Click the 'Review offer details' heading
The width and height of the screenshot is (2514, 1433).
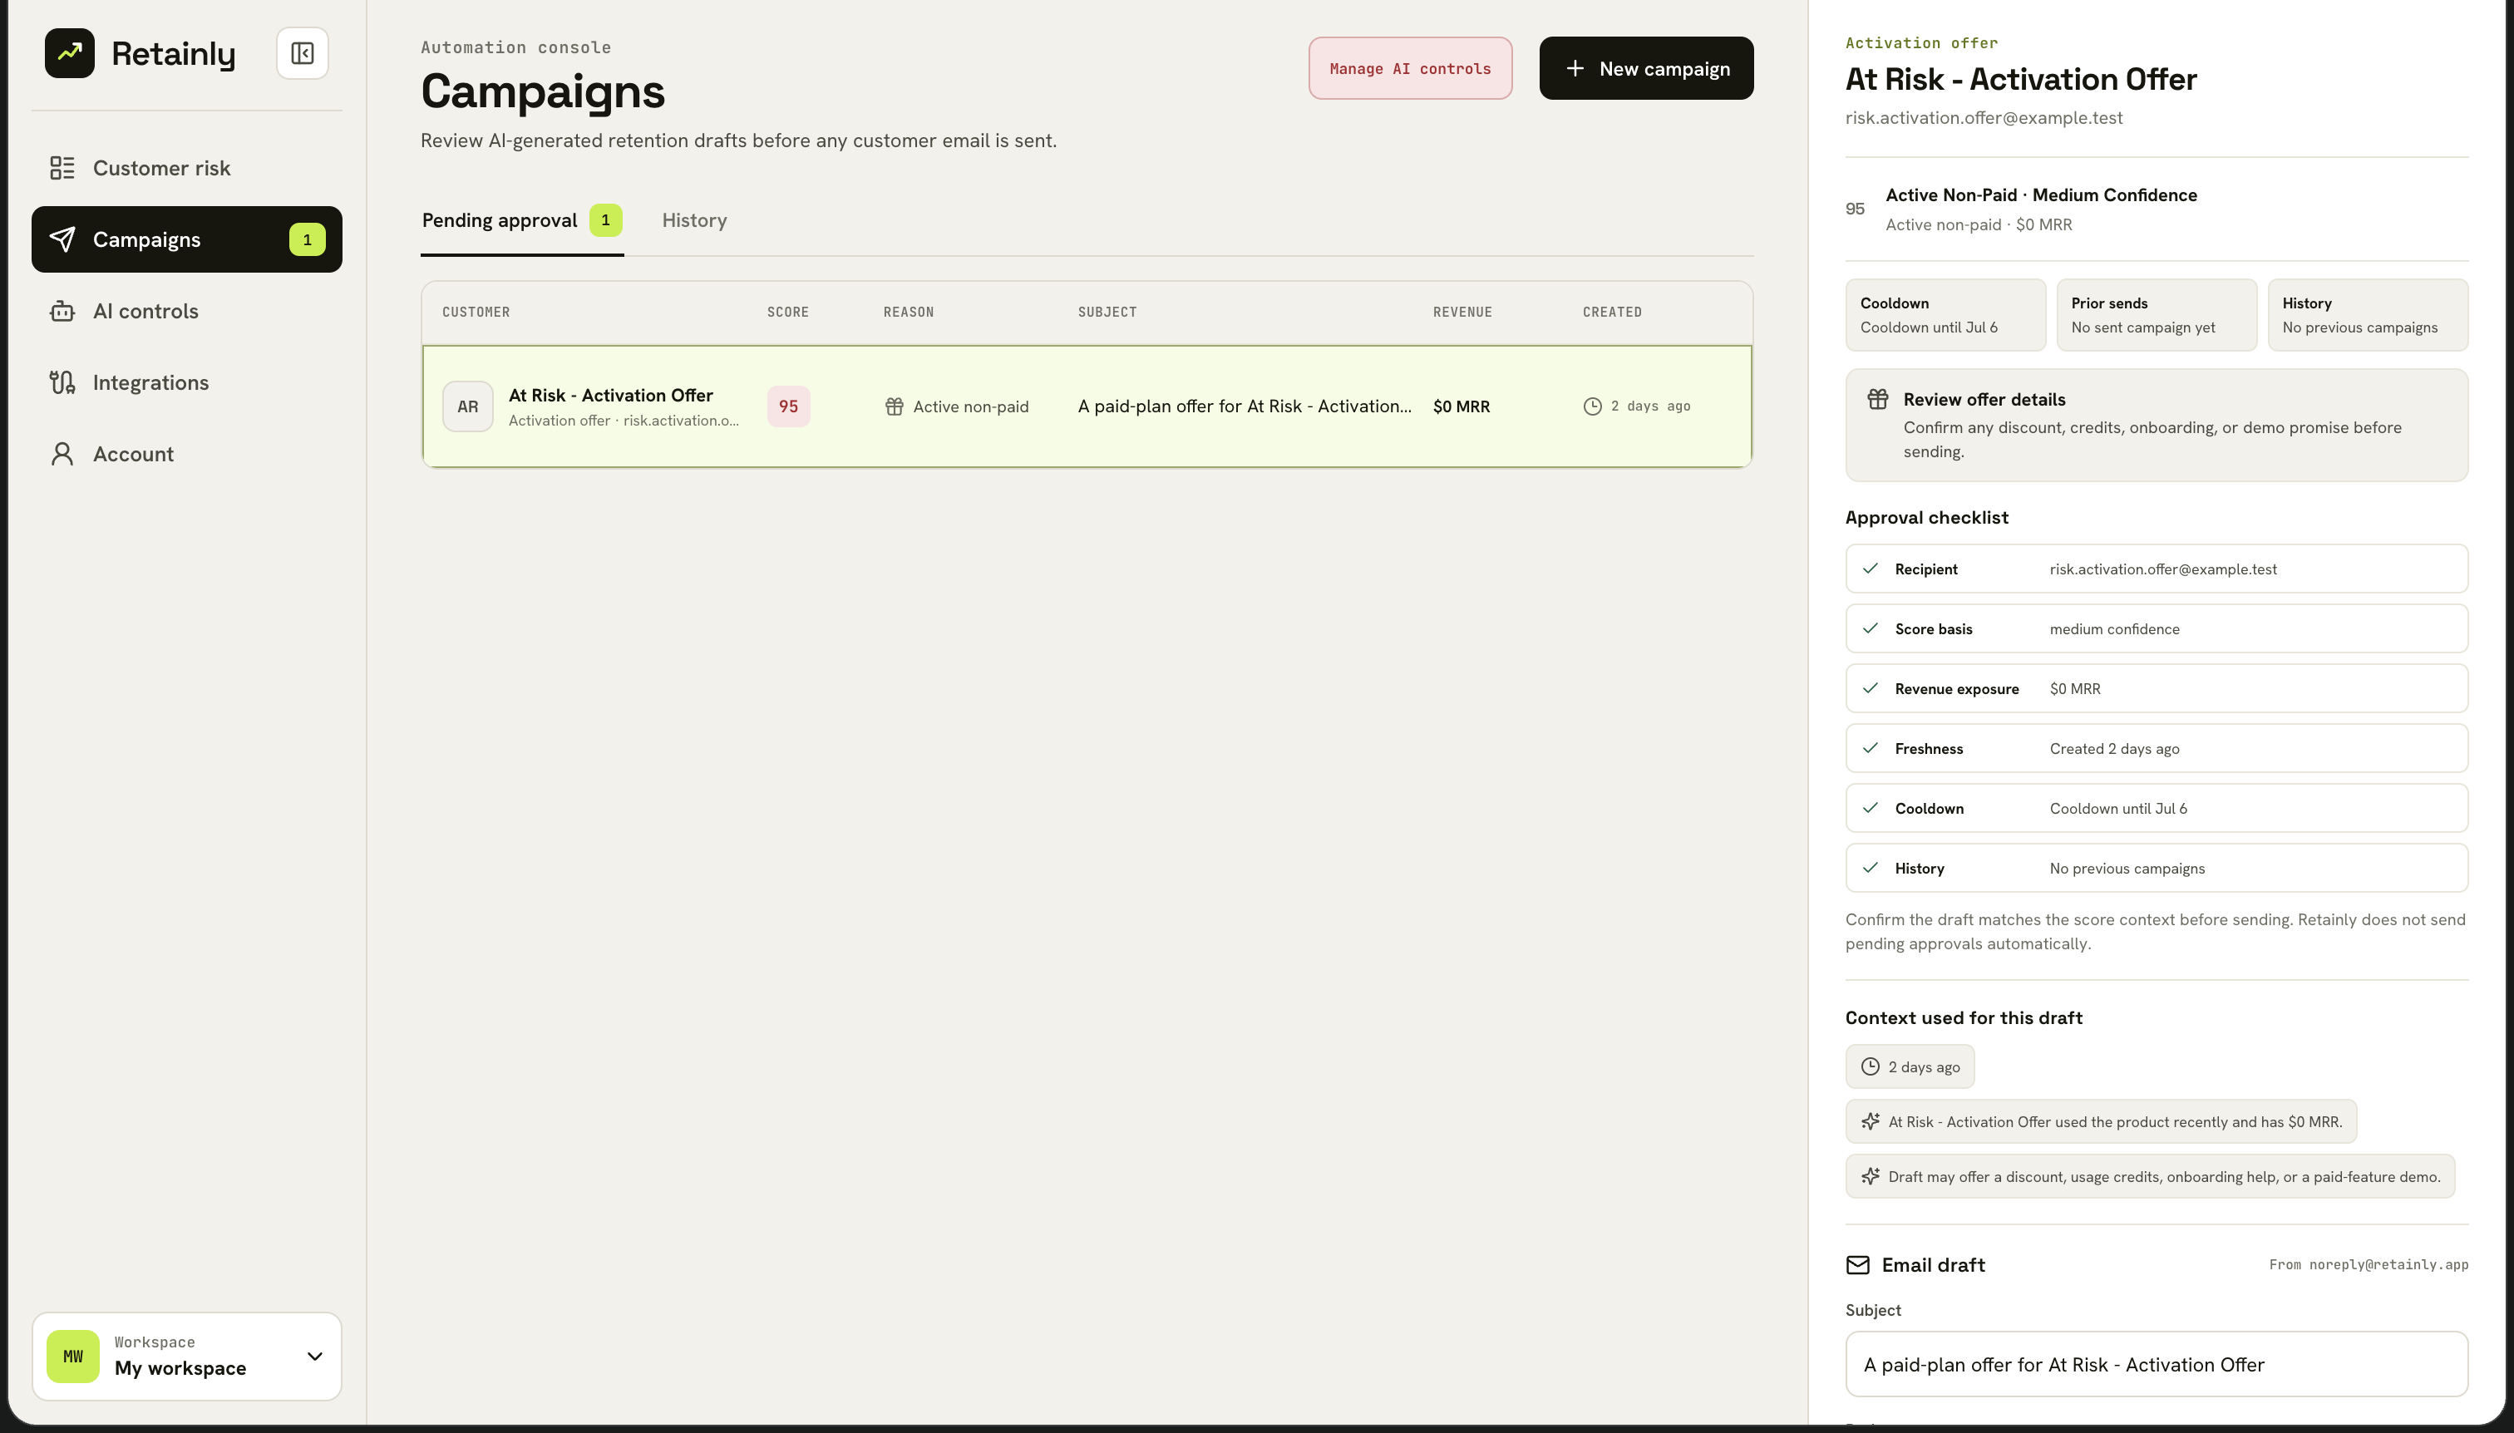1984,400
